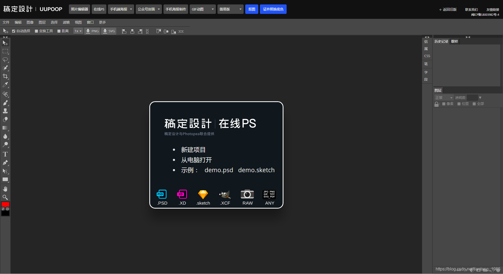
Task: Open the demo.sketch example
Action: [256, 170]
